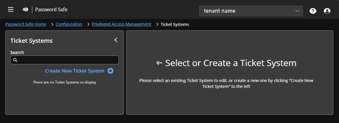This screenshot has height=123, width=339.
Task: Click the search magnifier icon
Action: pos(15,60)
